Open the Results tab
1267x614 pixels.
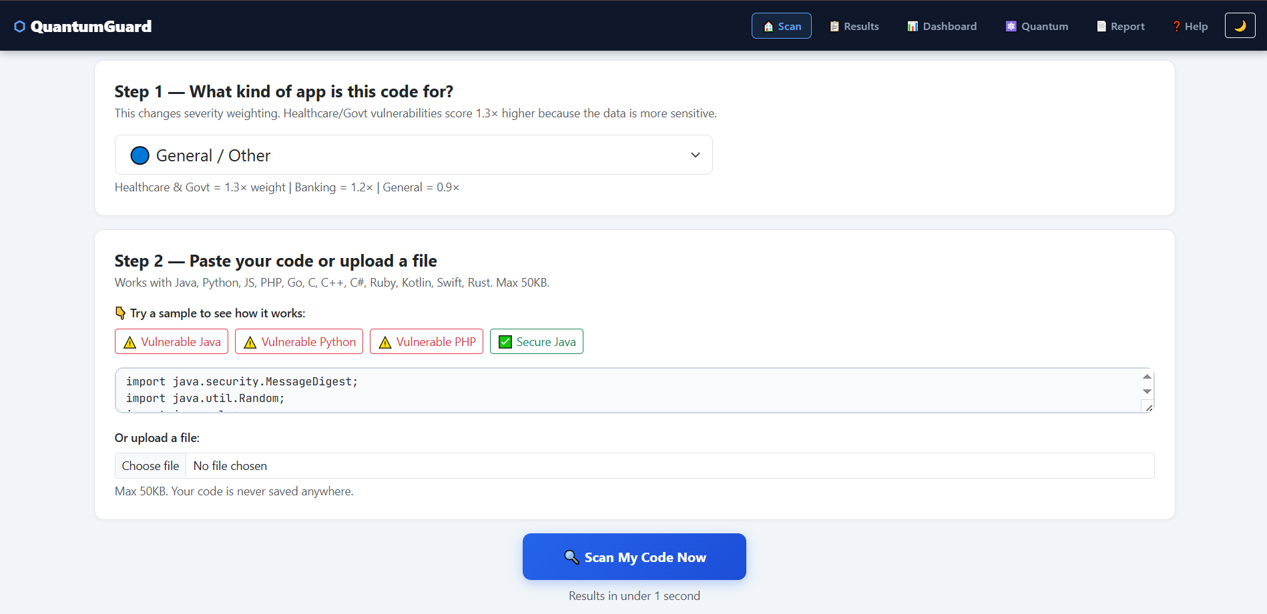(x=854, y=26)
